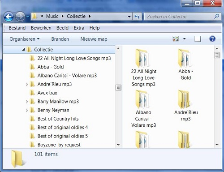Minimize the Explorer window
Screen dimensions: 224x172
point(187,3)
